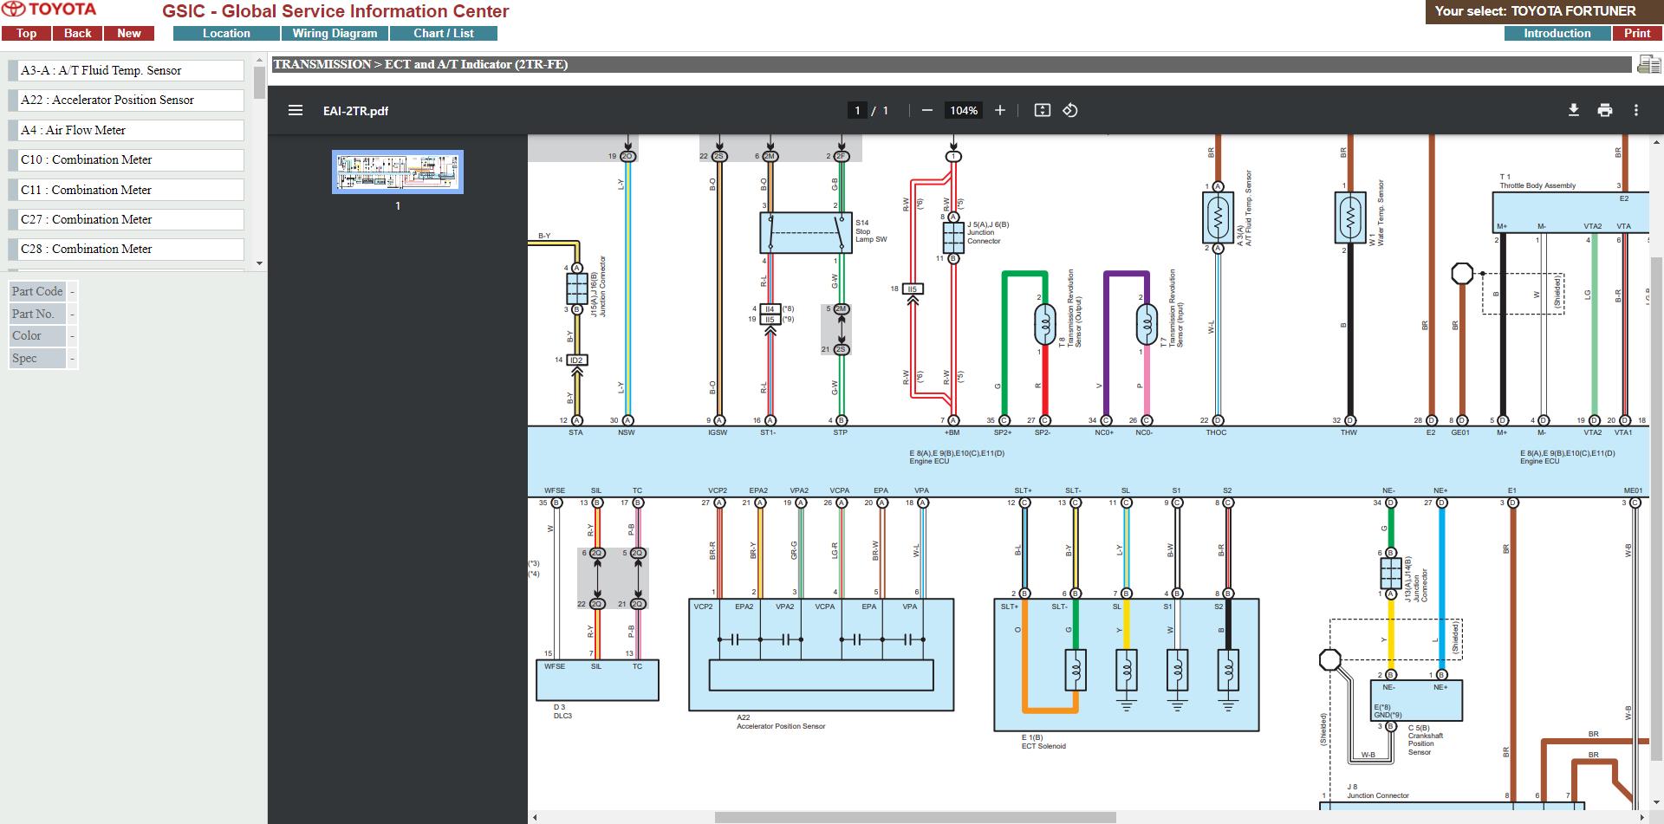Click the parts list scroll-up arrow
This screenshot has height=824, width=1664.
(259, 61)
